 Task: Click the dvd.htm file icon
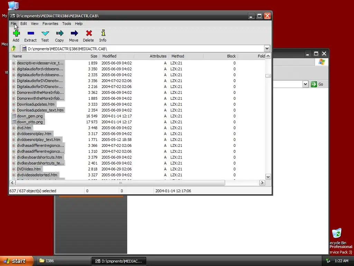coord(14,128)
